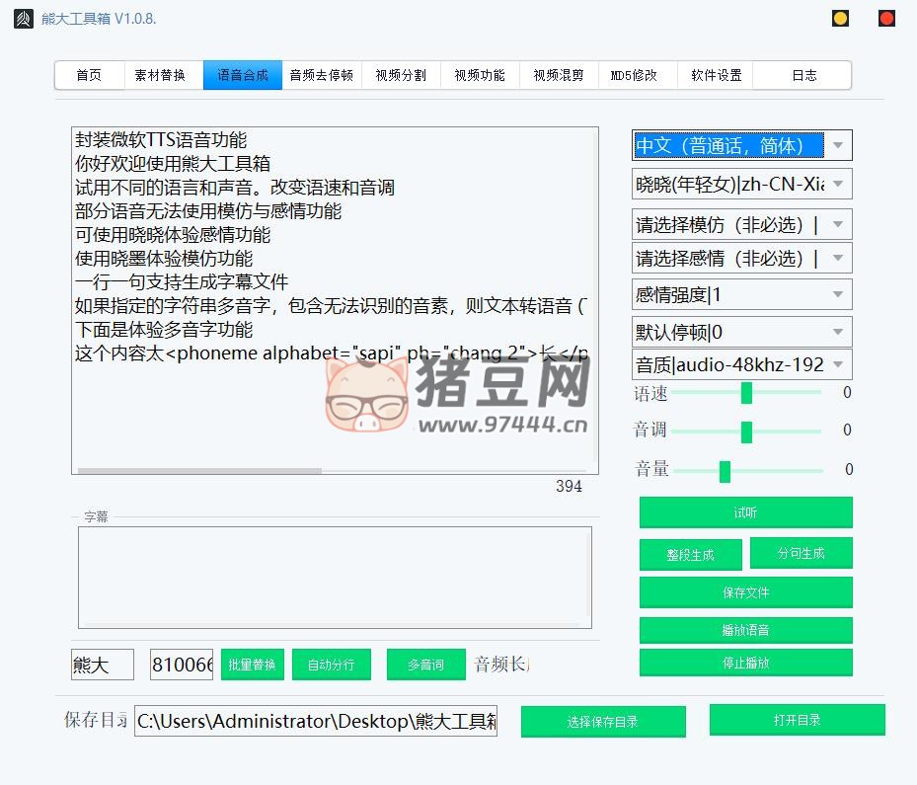Open the 首页 tab
The image size is (917, 785).
pos(89,75)
